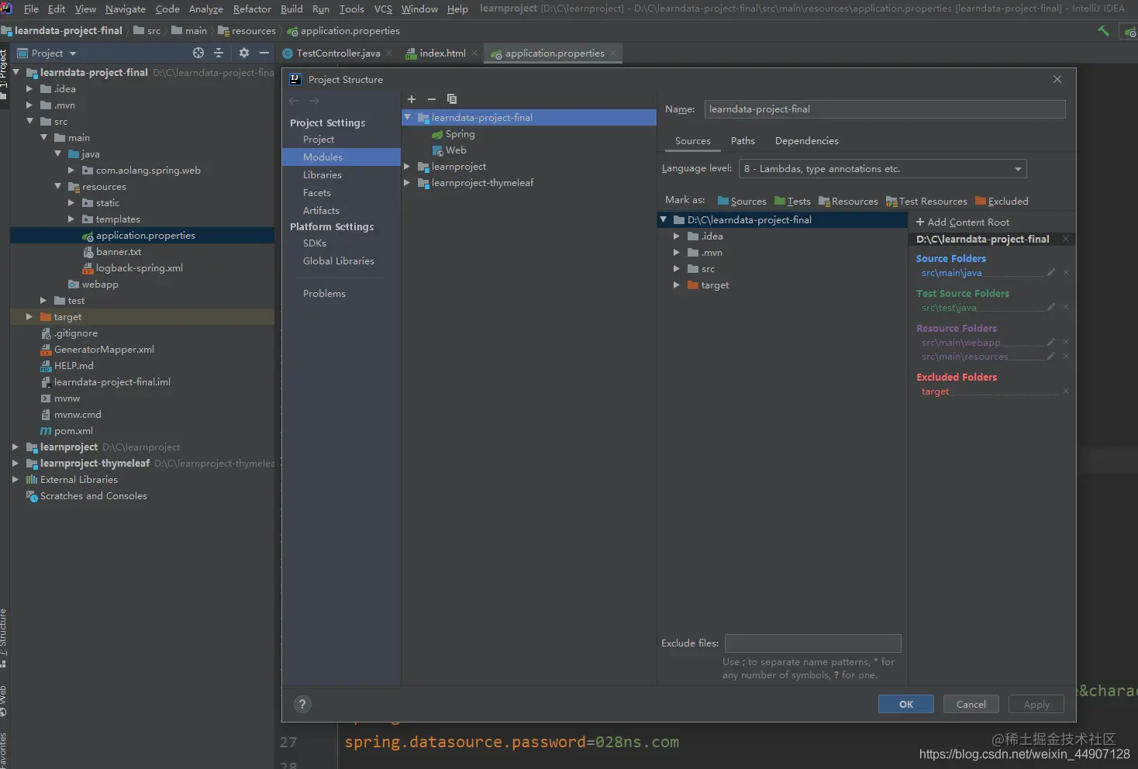Image resolution: width=1138 pixels, height=769 pixels.
Task: Close the application.properties editor tab
Action: 613,53
